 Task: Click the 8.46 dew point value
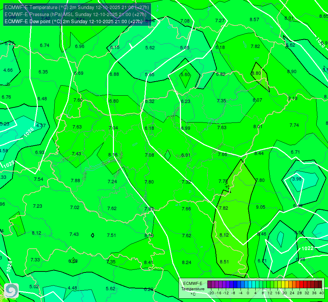coord(261,234)
